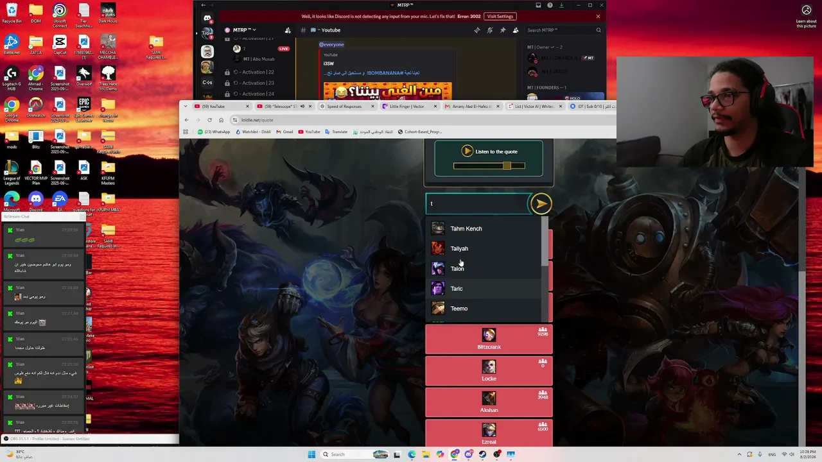Image resolution: width=822 pixels, height=462 pixels.
Task: Open Discord notification settings bell icon
Action: coord(489,30)
